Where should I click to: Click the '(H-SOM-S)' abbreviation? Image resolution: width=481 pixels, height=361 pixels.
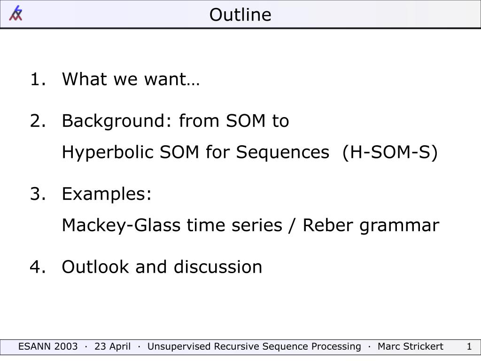pyautogui.click(x=390, y=152)
